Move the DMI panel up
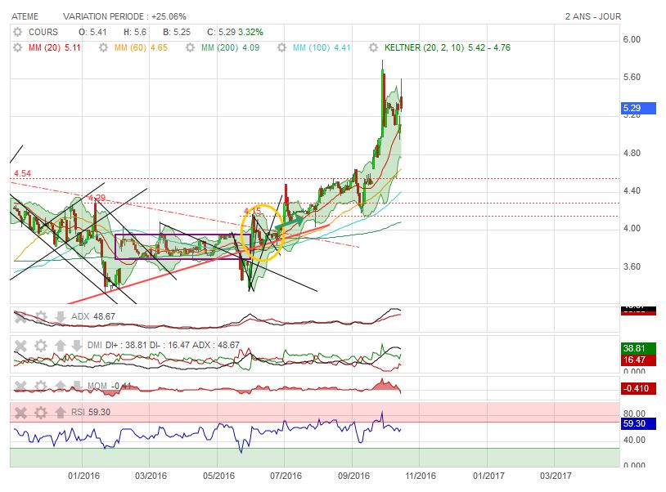The width and height of the screenshot is (666, 492). 61,346
